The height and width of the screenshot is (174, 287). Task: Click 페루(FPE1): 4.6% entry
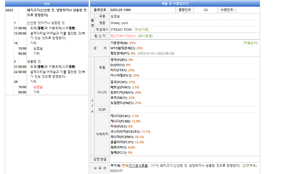(123, 147)
